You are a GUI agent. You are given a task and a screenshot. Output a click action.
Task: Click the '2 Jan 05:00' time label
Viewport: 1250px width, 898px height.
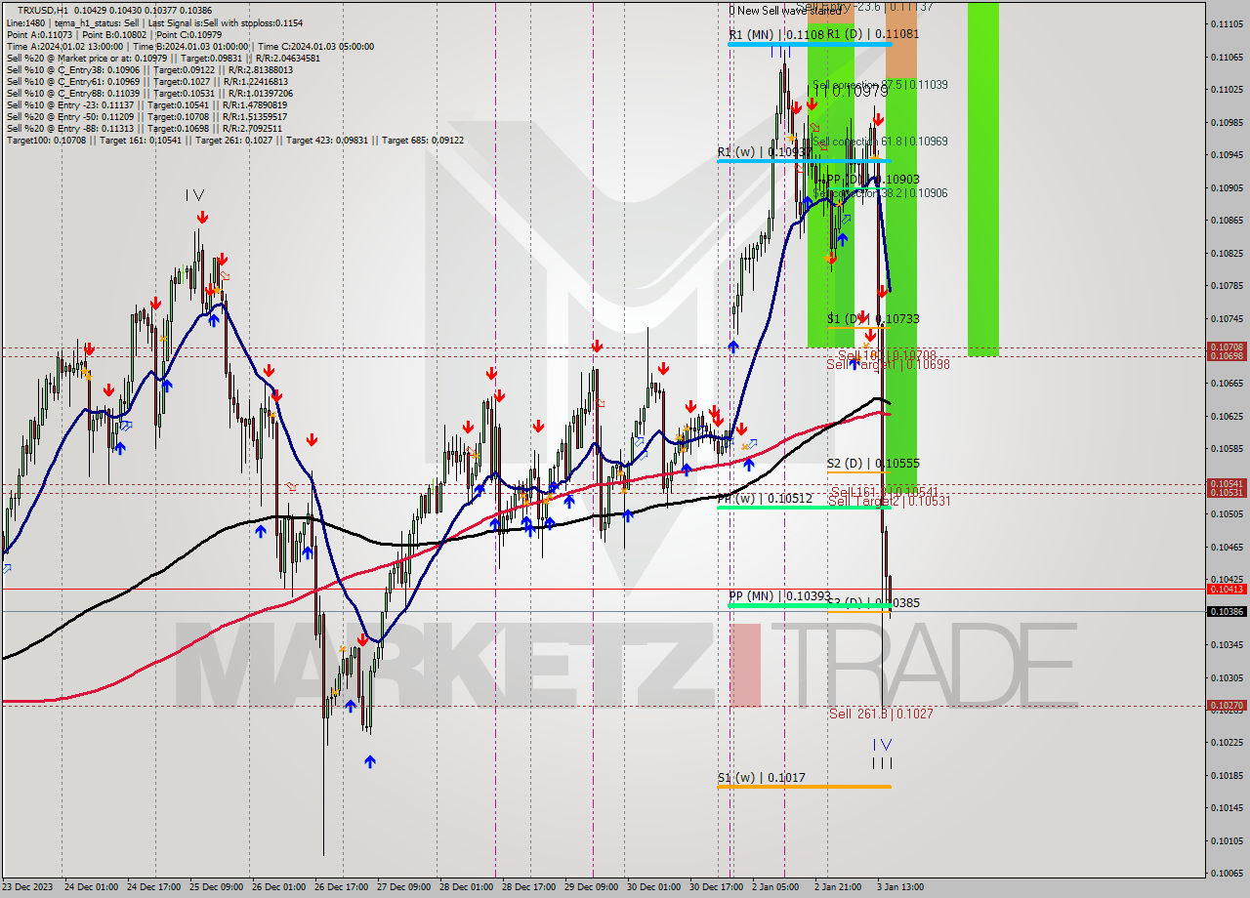click(x=774, y=887)
